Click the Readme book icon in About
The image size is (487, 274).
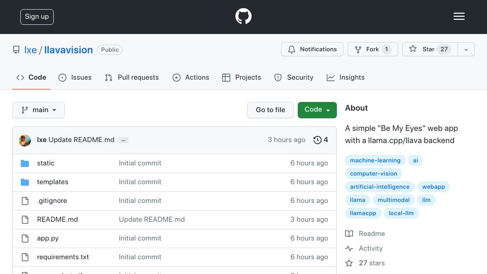349,233
